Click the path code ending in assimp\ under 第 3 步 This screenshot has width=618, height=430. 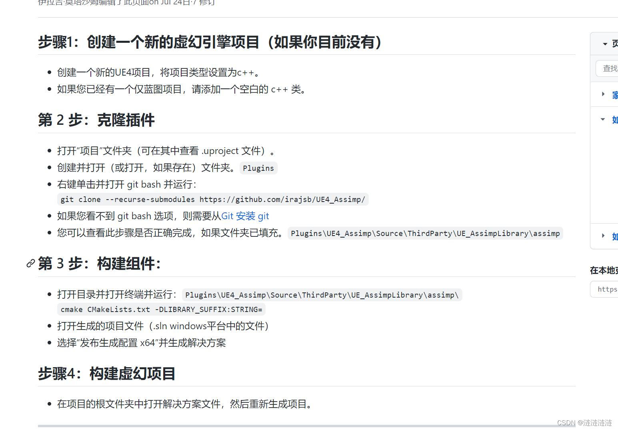tap(322, 295)
